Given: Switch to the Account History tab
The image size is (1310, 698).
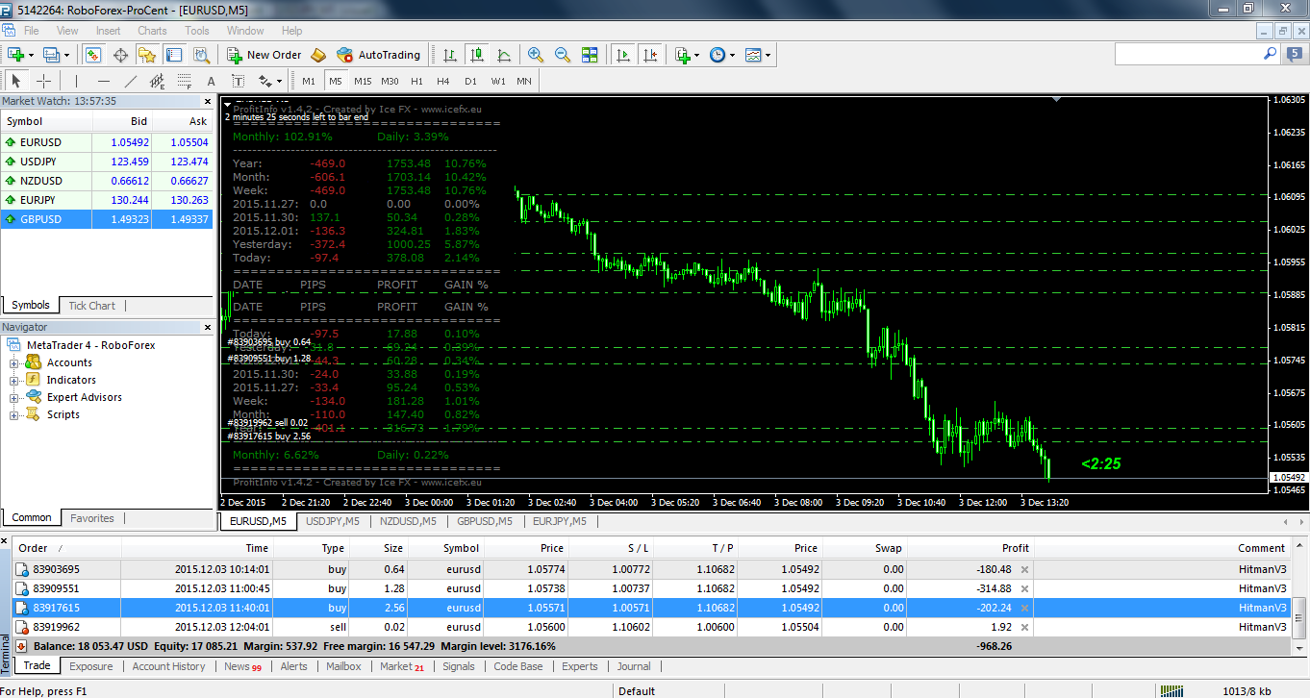Looking at the screenshot, I should 168,666.
